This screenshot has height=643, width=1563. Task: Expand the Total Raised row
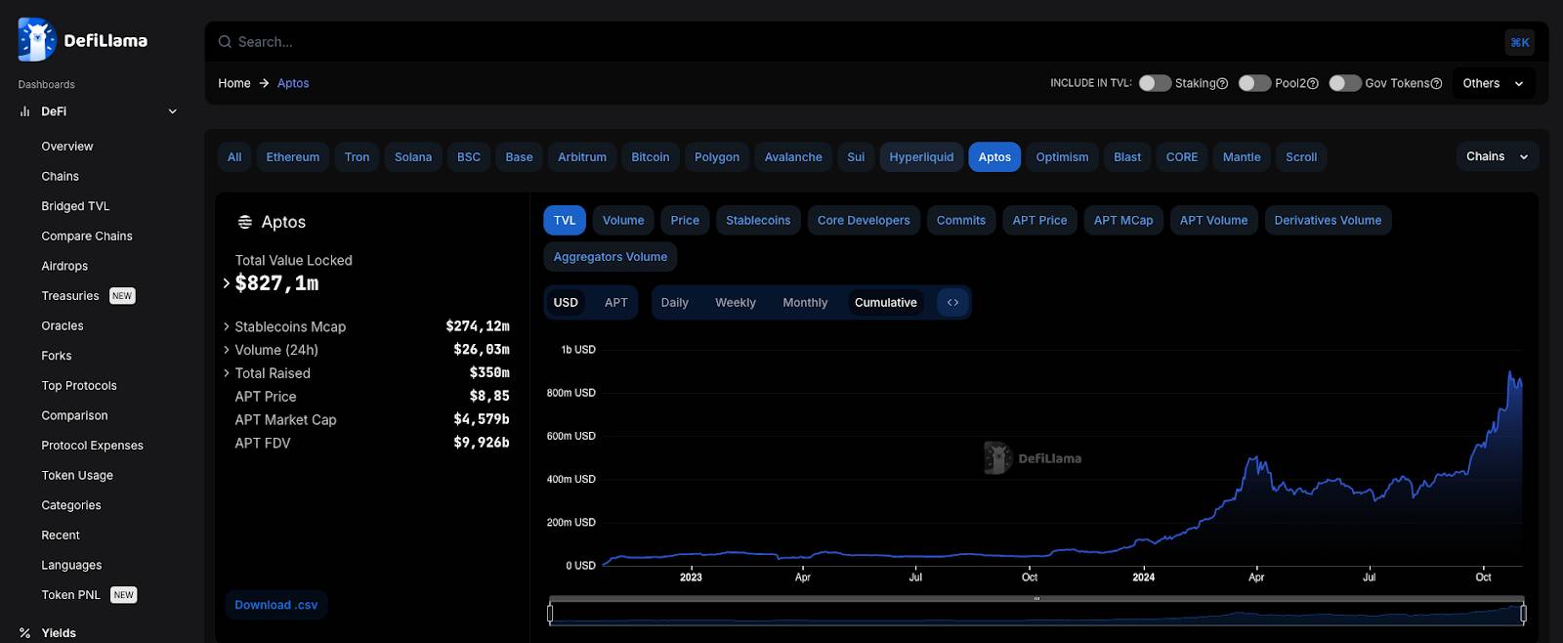(227, 373)
